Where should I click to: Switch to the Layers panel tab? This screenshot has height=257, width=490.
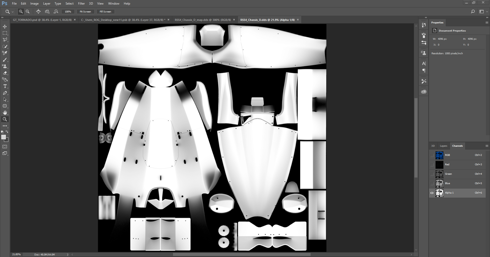tap(444, 146)
